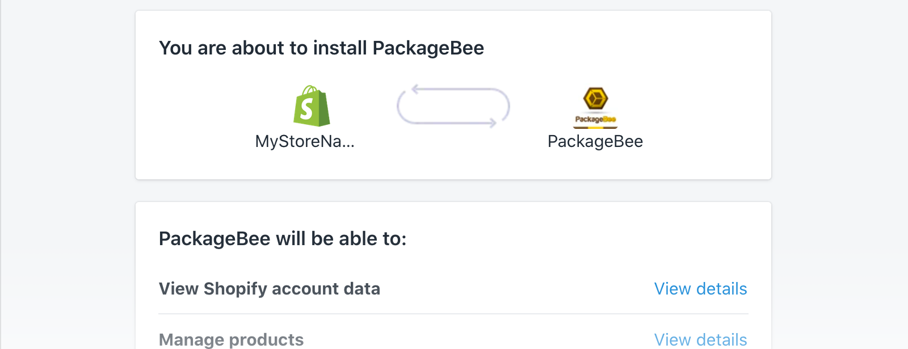This screenshot has height=349, width=908.
Task: Click the small PackageBee wordmark in logo
Action: (595, 119)
